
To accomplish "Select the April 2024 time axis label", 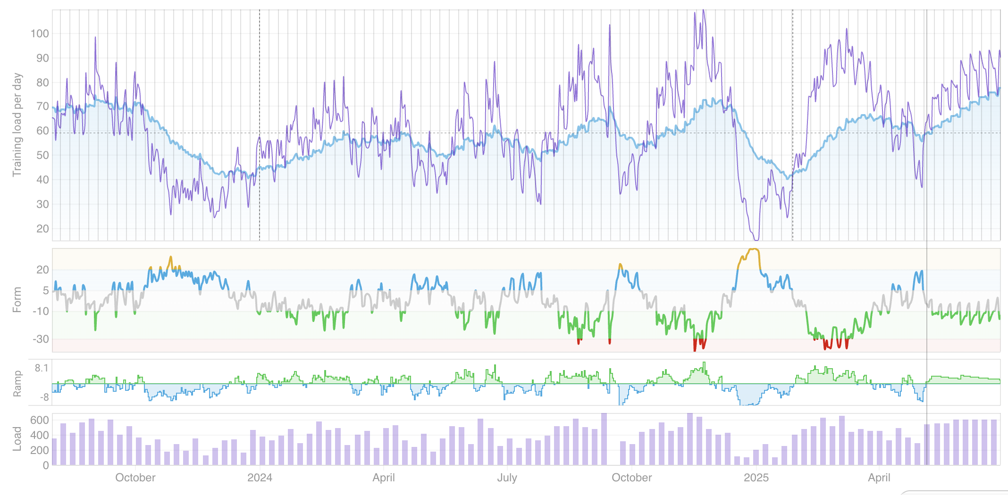I will (x=384, y=478).
